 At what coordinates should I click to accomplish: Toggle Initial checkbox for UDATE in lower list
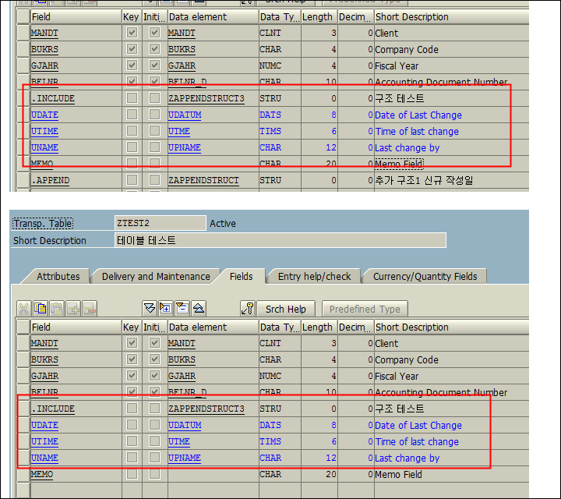(x=154, y=425)
